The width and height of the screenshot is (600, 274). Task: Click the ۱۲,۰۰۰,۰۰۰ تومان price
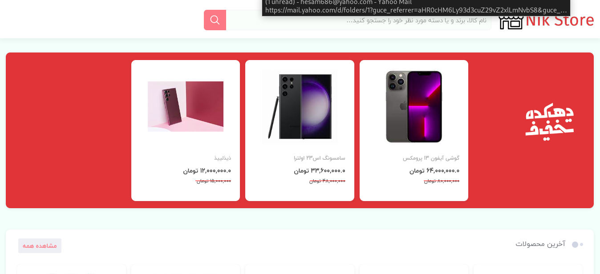(x=207, y=170)
